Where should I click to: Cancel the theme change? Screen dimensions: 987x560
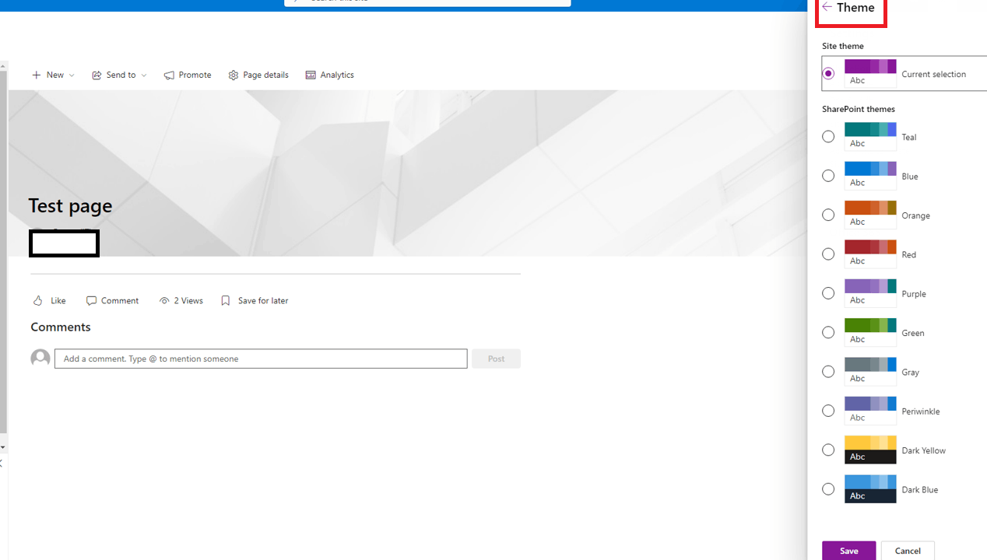click(908, 551)
